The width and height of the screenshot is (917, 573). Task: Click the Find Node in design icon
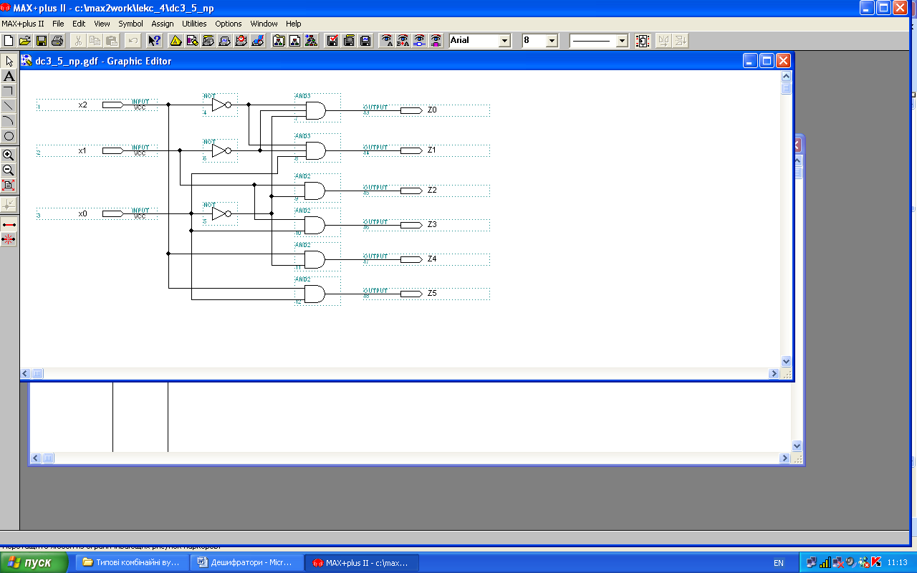point(419,41)
